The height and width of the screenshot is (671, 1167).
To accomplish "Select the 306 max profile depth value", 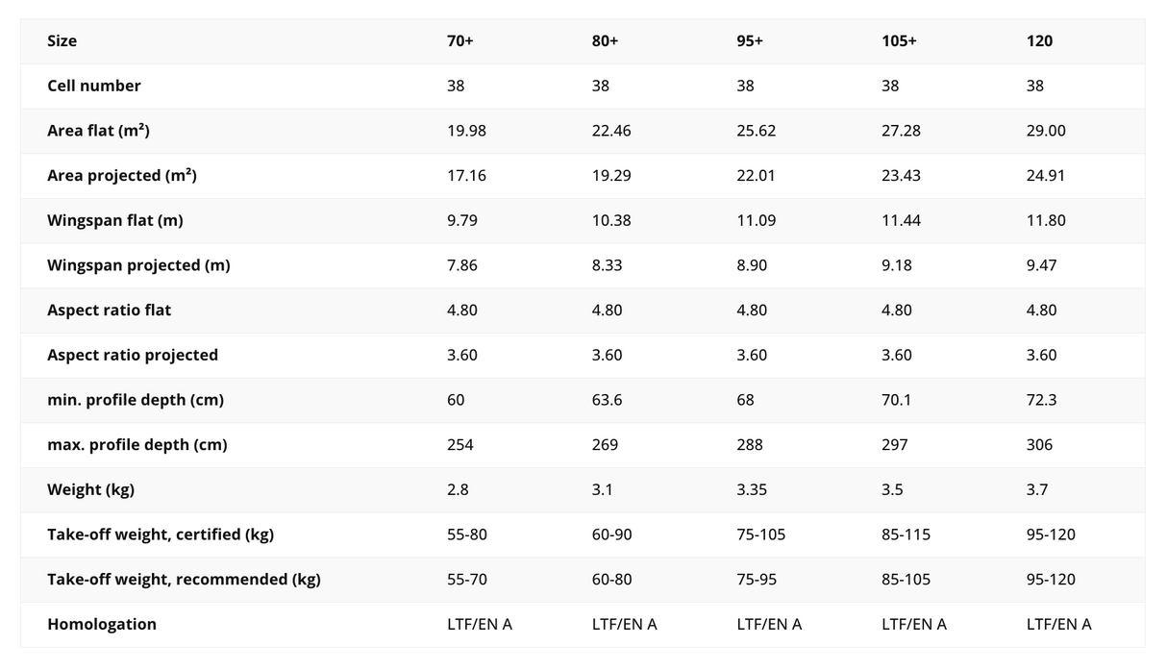I will (1039, 445).
